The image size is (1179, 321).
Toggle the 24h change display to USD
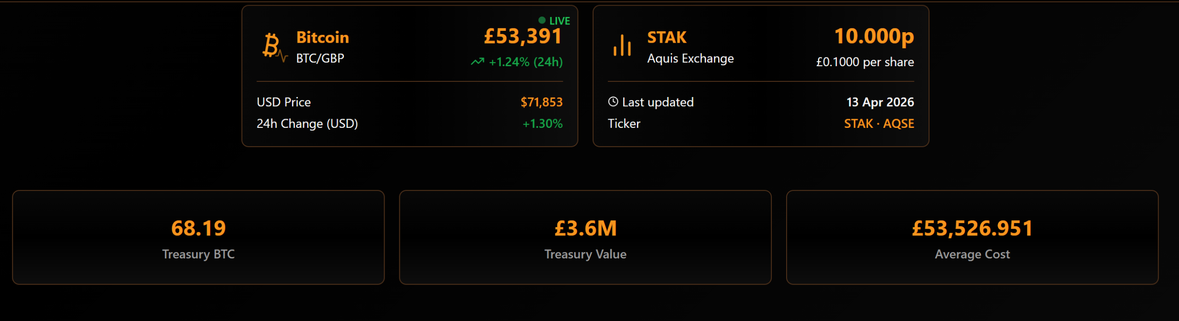tap(307, 123)
